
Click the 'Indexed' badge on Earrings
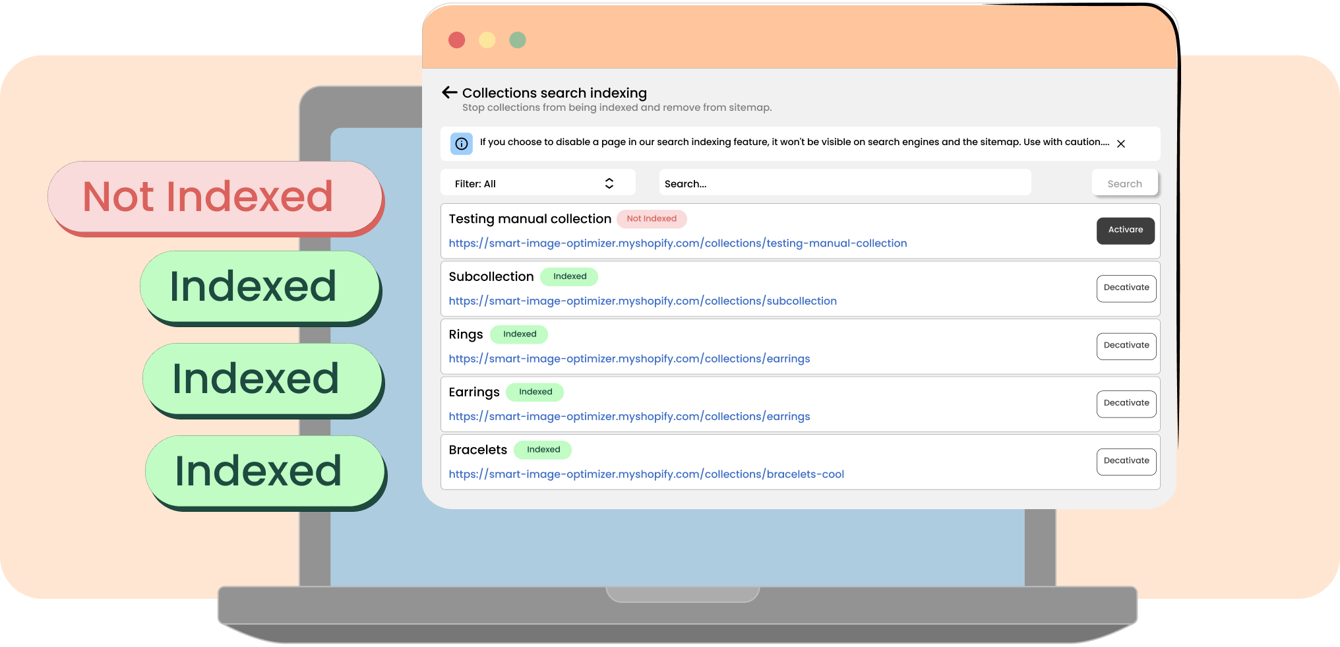coord(535,392)
